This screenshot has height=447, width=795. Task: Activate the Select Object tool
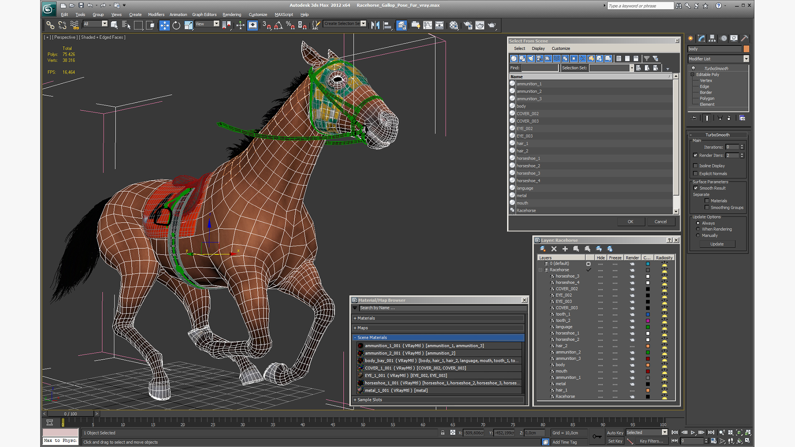point(114,25)
